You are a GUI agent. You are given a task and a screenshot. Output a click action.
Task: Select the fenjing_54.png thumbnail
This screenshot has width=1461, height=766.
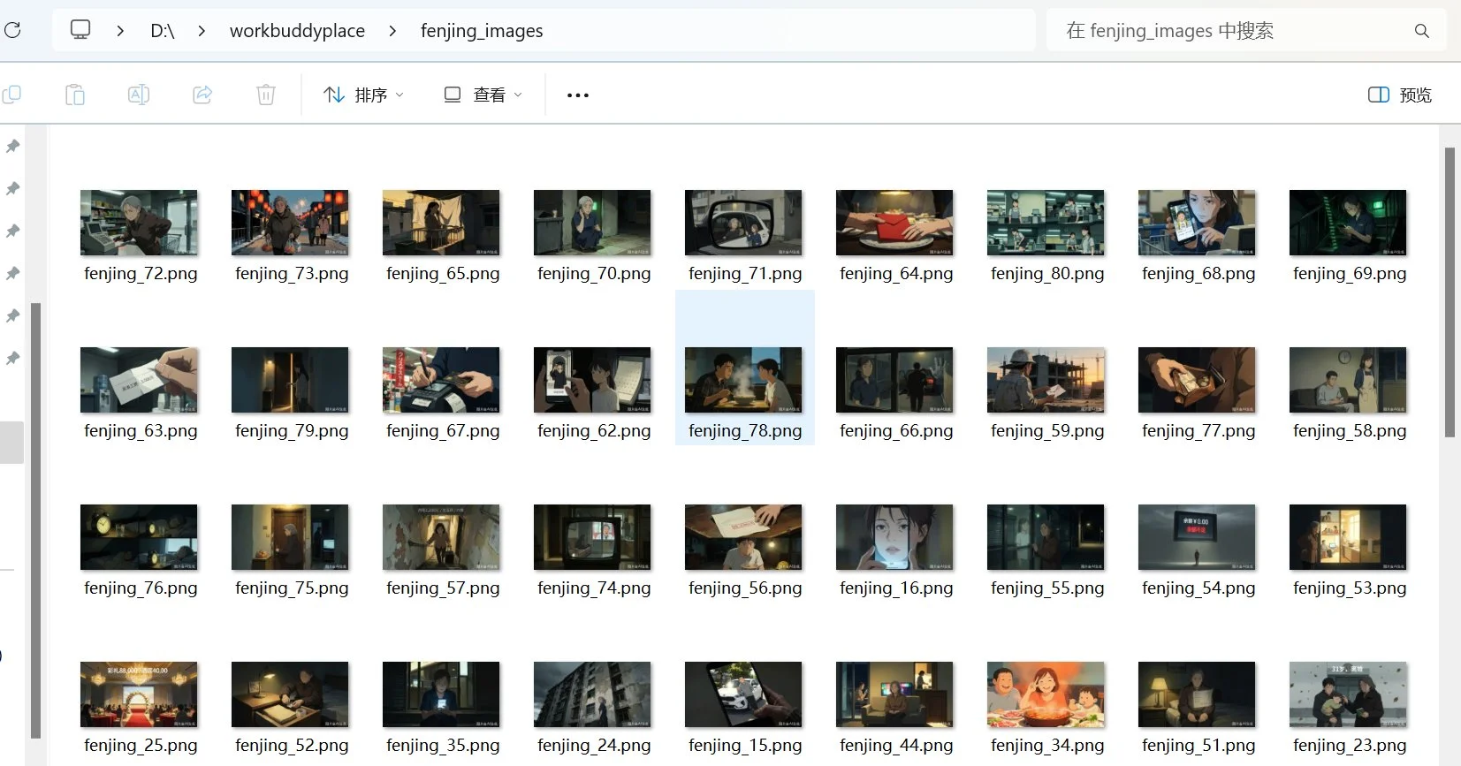1198,537
